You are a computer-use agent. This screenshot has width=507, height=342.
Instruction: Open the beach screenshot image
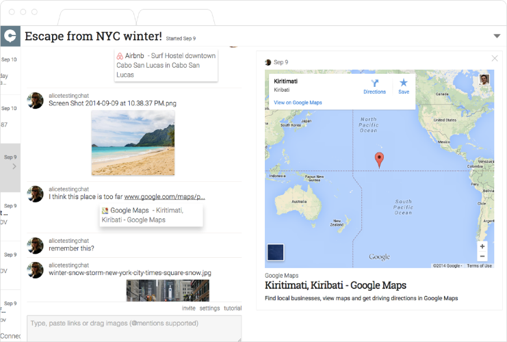133,142
